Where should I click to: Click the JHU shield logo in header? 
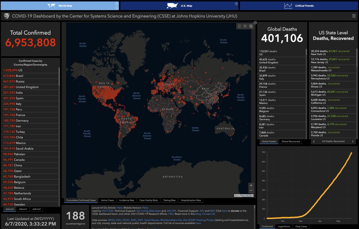[x=7, y=16]
